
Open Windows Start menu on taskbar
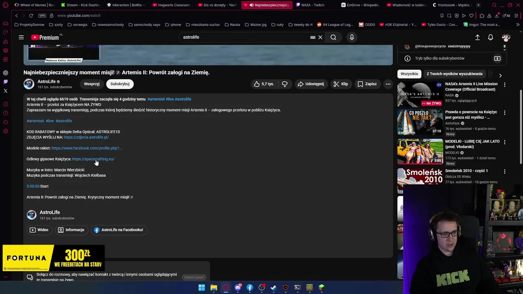click(x=201, y=288)
